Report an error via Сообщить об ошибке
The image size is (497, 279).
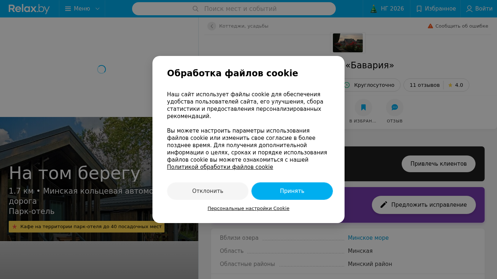click(458, 26)
